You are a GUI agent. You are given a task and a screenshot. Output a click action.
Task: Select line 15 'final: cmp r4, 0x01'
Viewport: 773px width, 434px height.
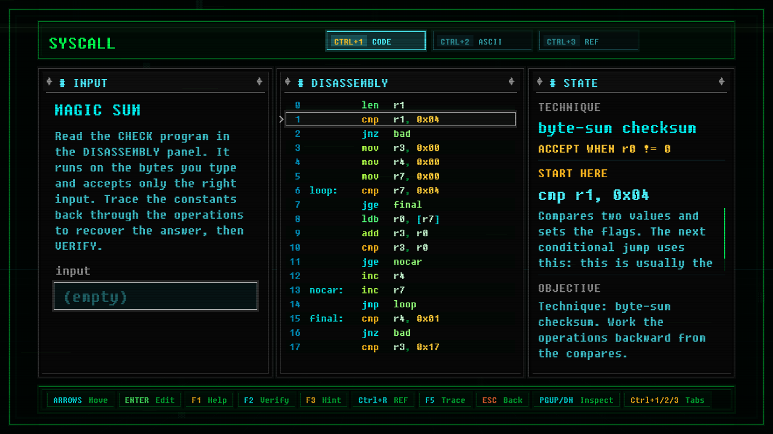(400, 318)
